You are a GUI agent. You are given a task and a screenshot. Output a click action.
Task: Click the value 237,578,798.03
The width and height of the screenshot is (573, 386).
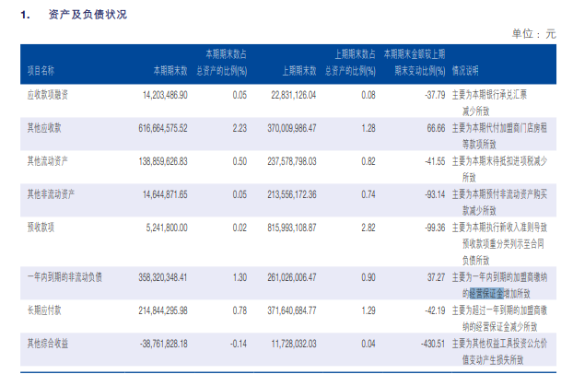pyautogui.click(x=292, y=161)
